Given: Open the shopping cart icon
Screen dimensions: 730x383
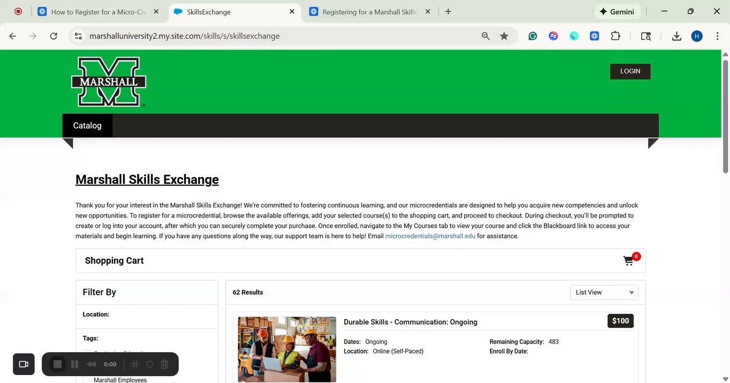Looking at the screenshot, I should coord(629,261).
